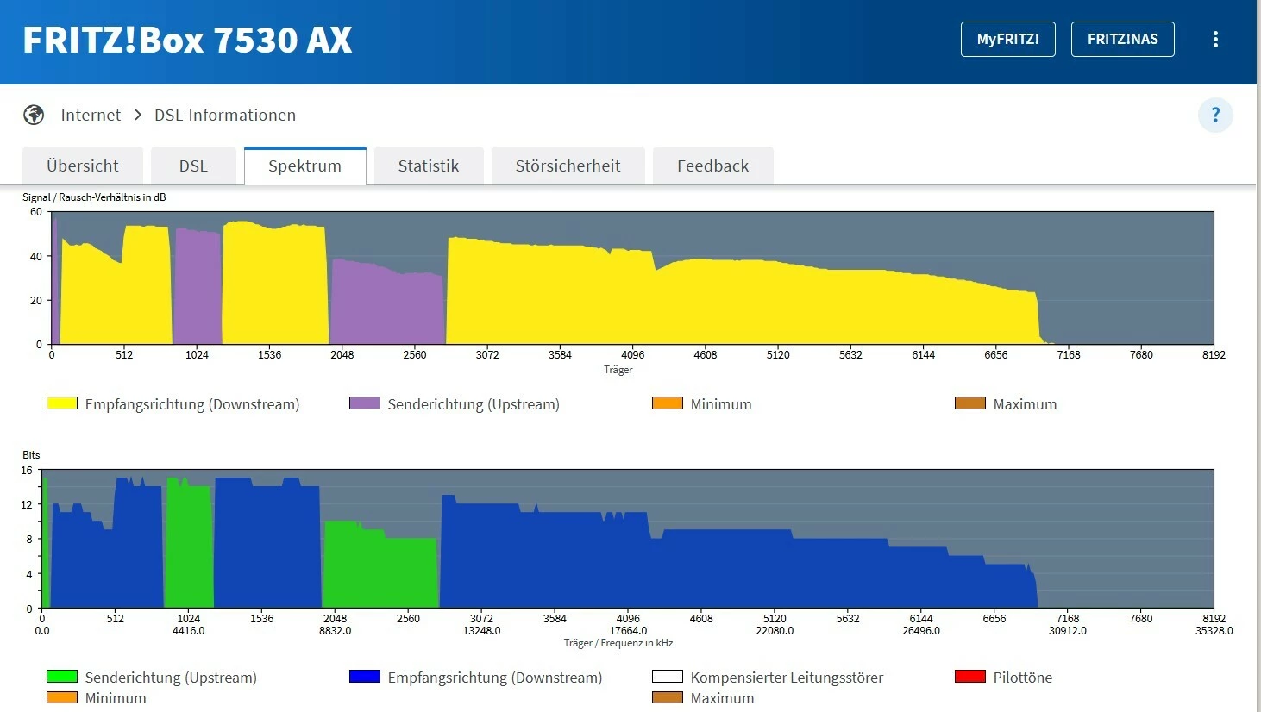
Task: Select the Spektrum tab
Action: tap(305, 166)
